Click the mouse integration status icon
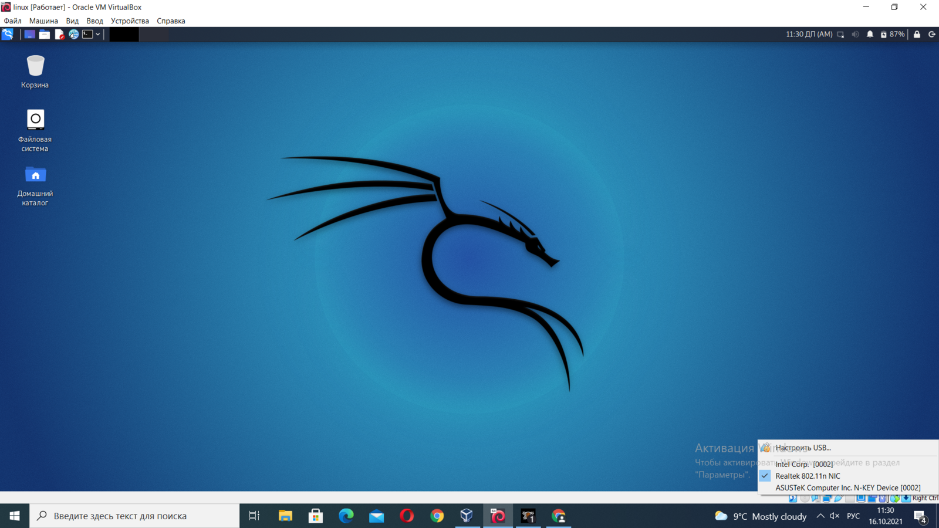The image size is (939, 528). pyautogui.click(x=894, y=498)
